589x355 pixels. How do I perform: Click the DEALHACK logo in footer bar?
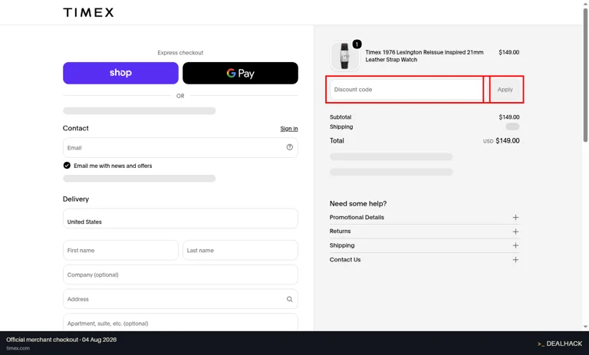tap(560, 343)
